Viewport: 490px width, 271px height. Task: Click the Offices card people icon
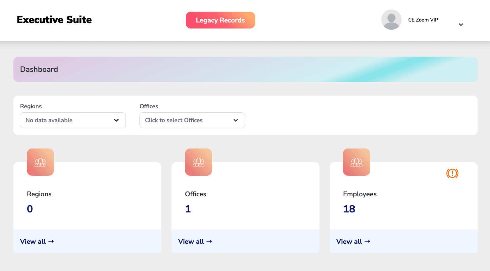pyautogui.click(x=198, y=162)
